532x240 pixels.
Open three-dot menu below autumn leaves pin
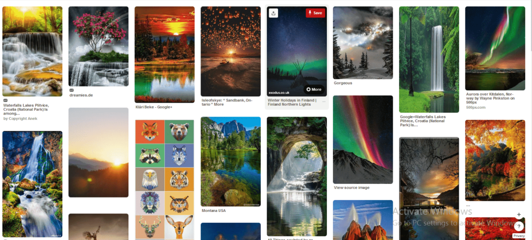[468, 205]
